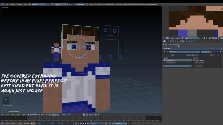Collapse the Armature modifier panel
223x125 pixels.
pyautogui.click(x=164, y=52)
